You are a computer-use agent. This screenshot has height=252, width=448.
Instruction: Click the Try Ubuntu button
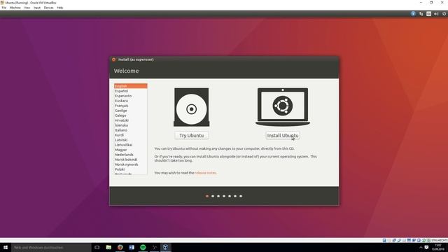tap(191, 135)
